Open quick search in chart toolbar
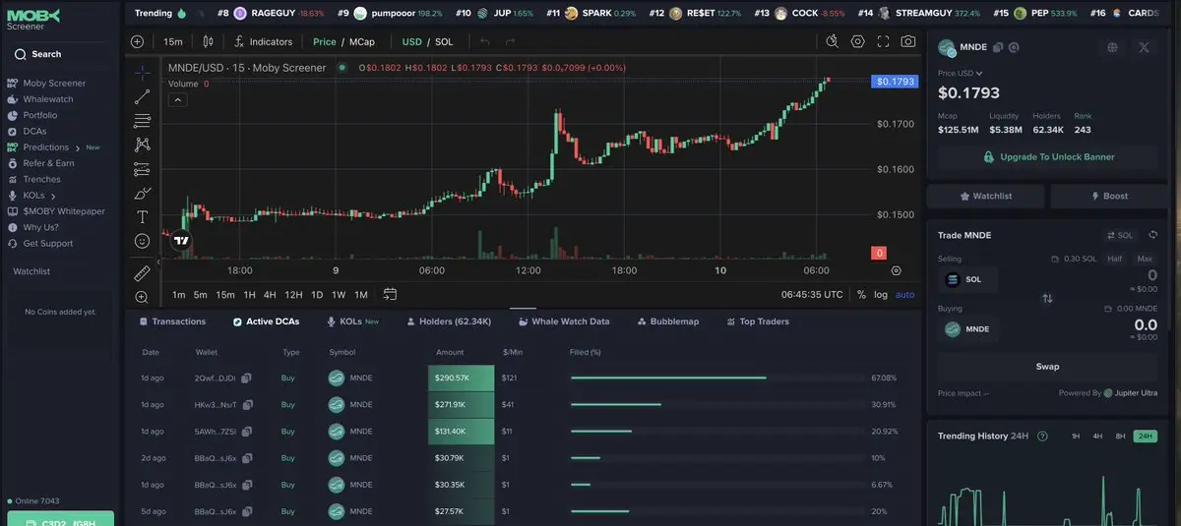The width and height of the screenshot is (1181, 526). (x=832, y=41)
